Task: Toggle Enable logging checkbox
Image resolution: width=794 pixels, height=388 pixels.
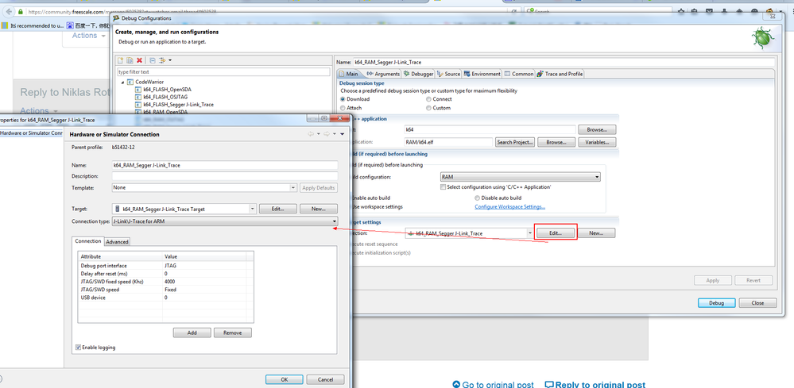Action: coord(78,347)
